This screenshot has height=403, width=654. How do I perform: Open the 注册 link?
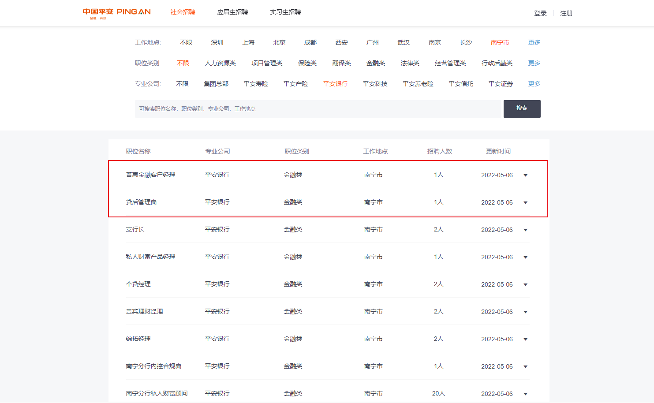tap(566, 13)
